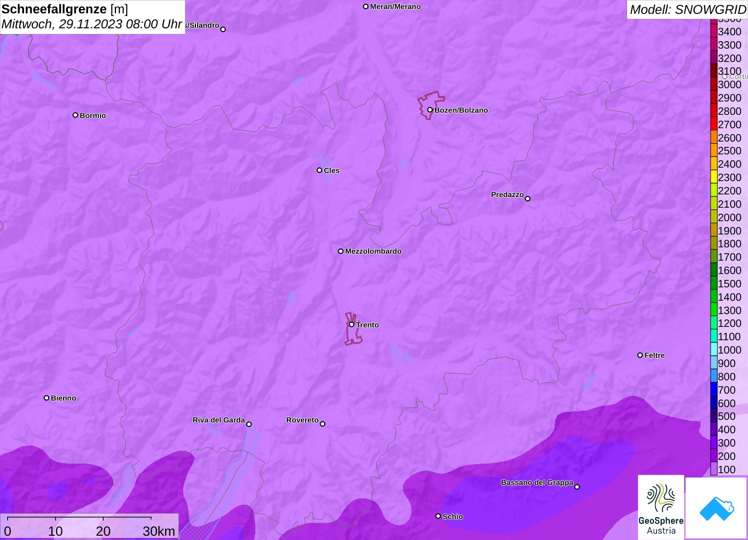Click the 20 scale bar label
Screen dimensions: 748x540
click(103, 531)
